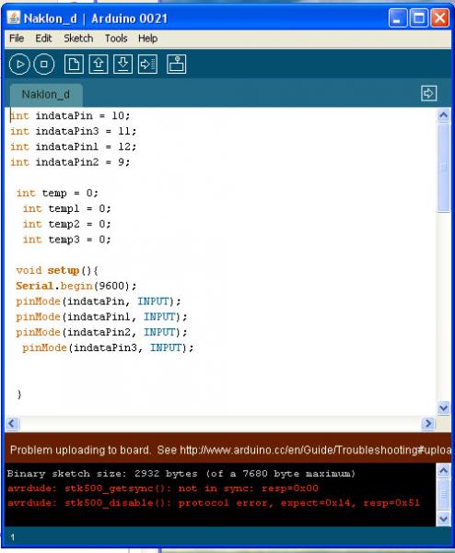Click the Arduino app icon in title bar

point(14,18)
